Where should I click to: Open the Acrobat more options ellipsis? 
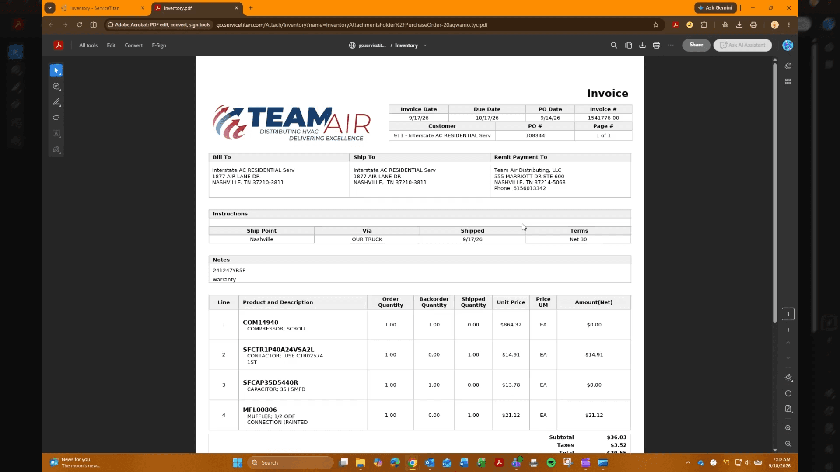pos(671,45)
